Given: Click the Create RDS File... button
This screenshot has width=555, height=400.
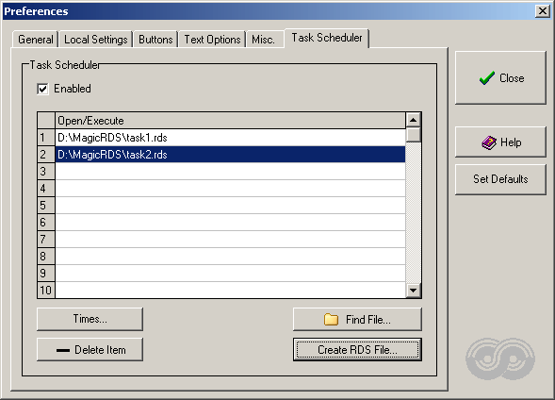Looking at the screenshot, I should click(357, 350).
